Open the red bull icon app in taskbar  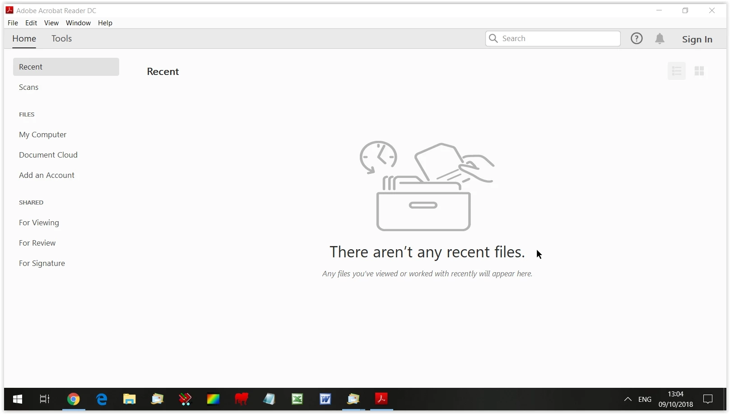click(242, 399)
